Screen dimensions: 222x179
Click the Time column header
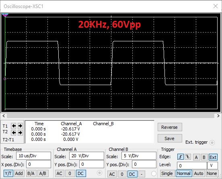point(39,124)
